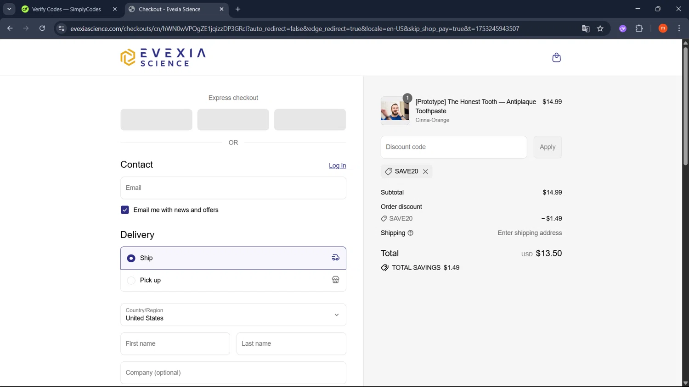Click the third express checkout button
Viewport: 689px width, 387px height.
click(x=310, y=120)
